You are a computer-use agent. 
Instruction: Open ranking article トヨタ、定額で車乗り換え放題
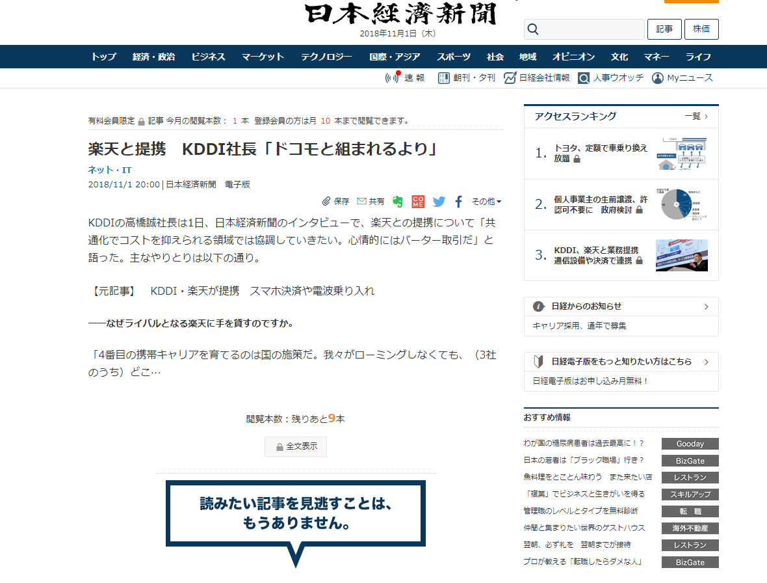tap(600, 153)
